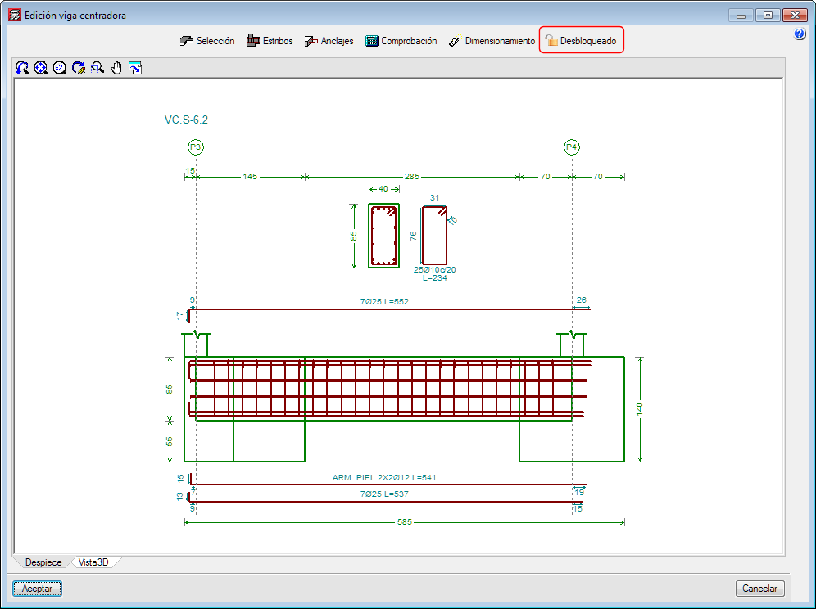
Task: Toggle the Desbloqueado lock state
Action: click(x=582, y=40)
